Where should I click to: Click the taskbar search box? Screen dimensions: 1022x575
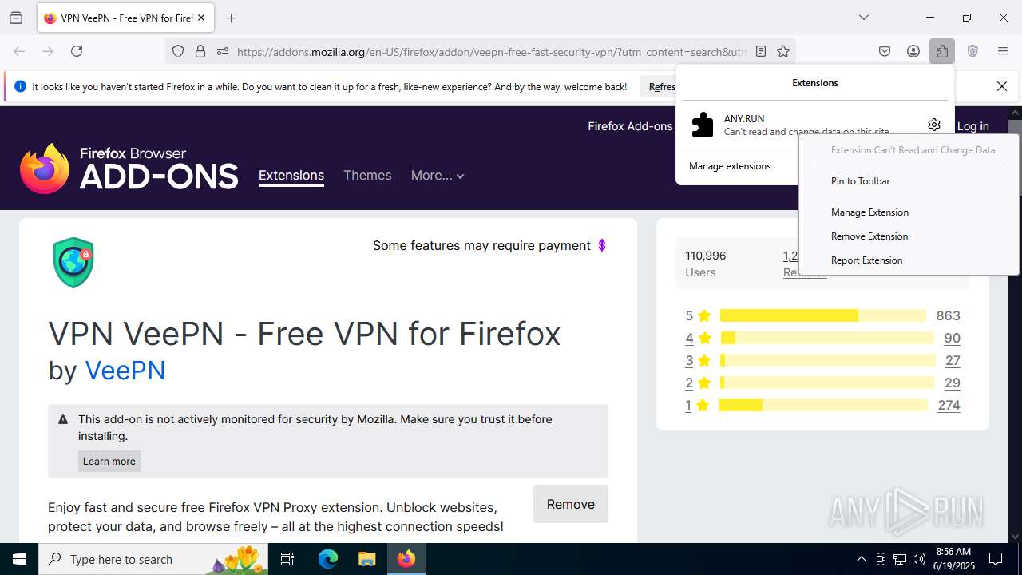[x=155, y=559]
